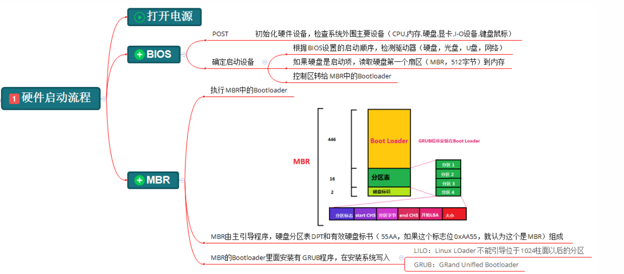Image resolution: width=624 pixels, height=274 pixels.
Task: Collapse the 确定启动设备 sub-branch
Action: coord(264,62)
